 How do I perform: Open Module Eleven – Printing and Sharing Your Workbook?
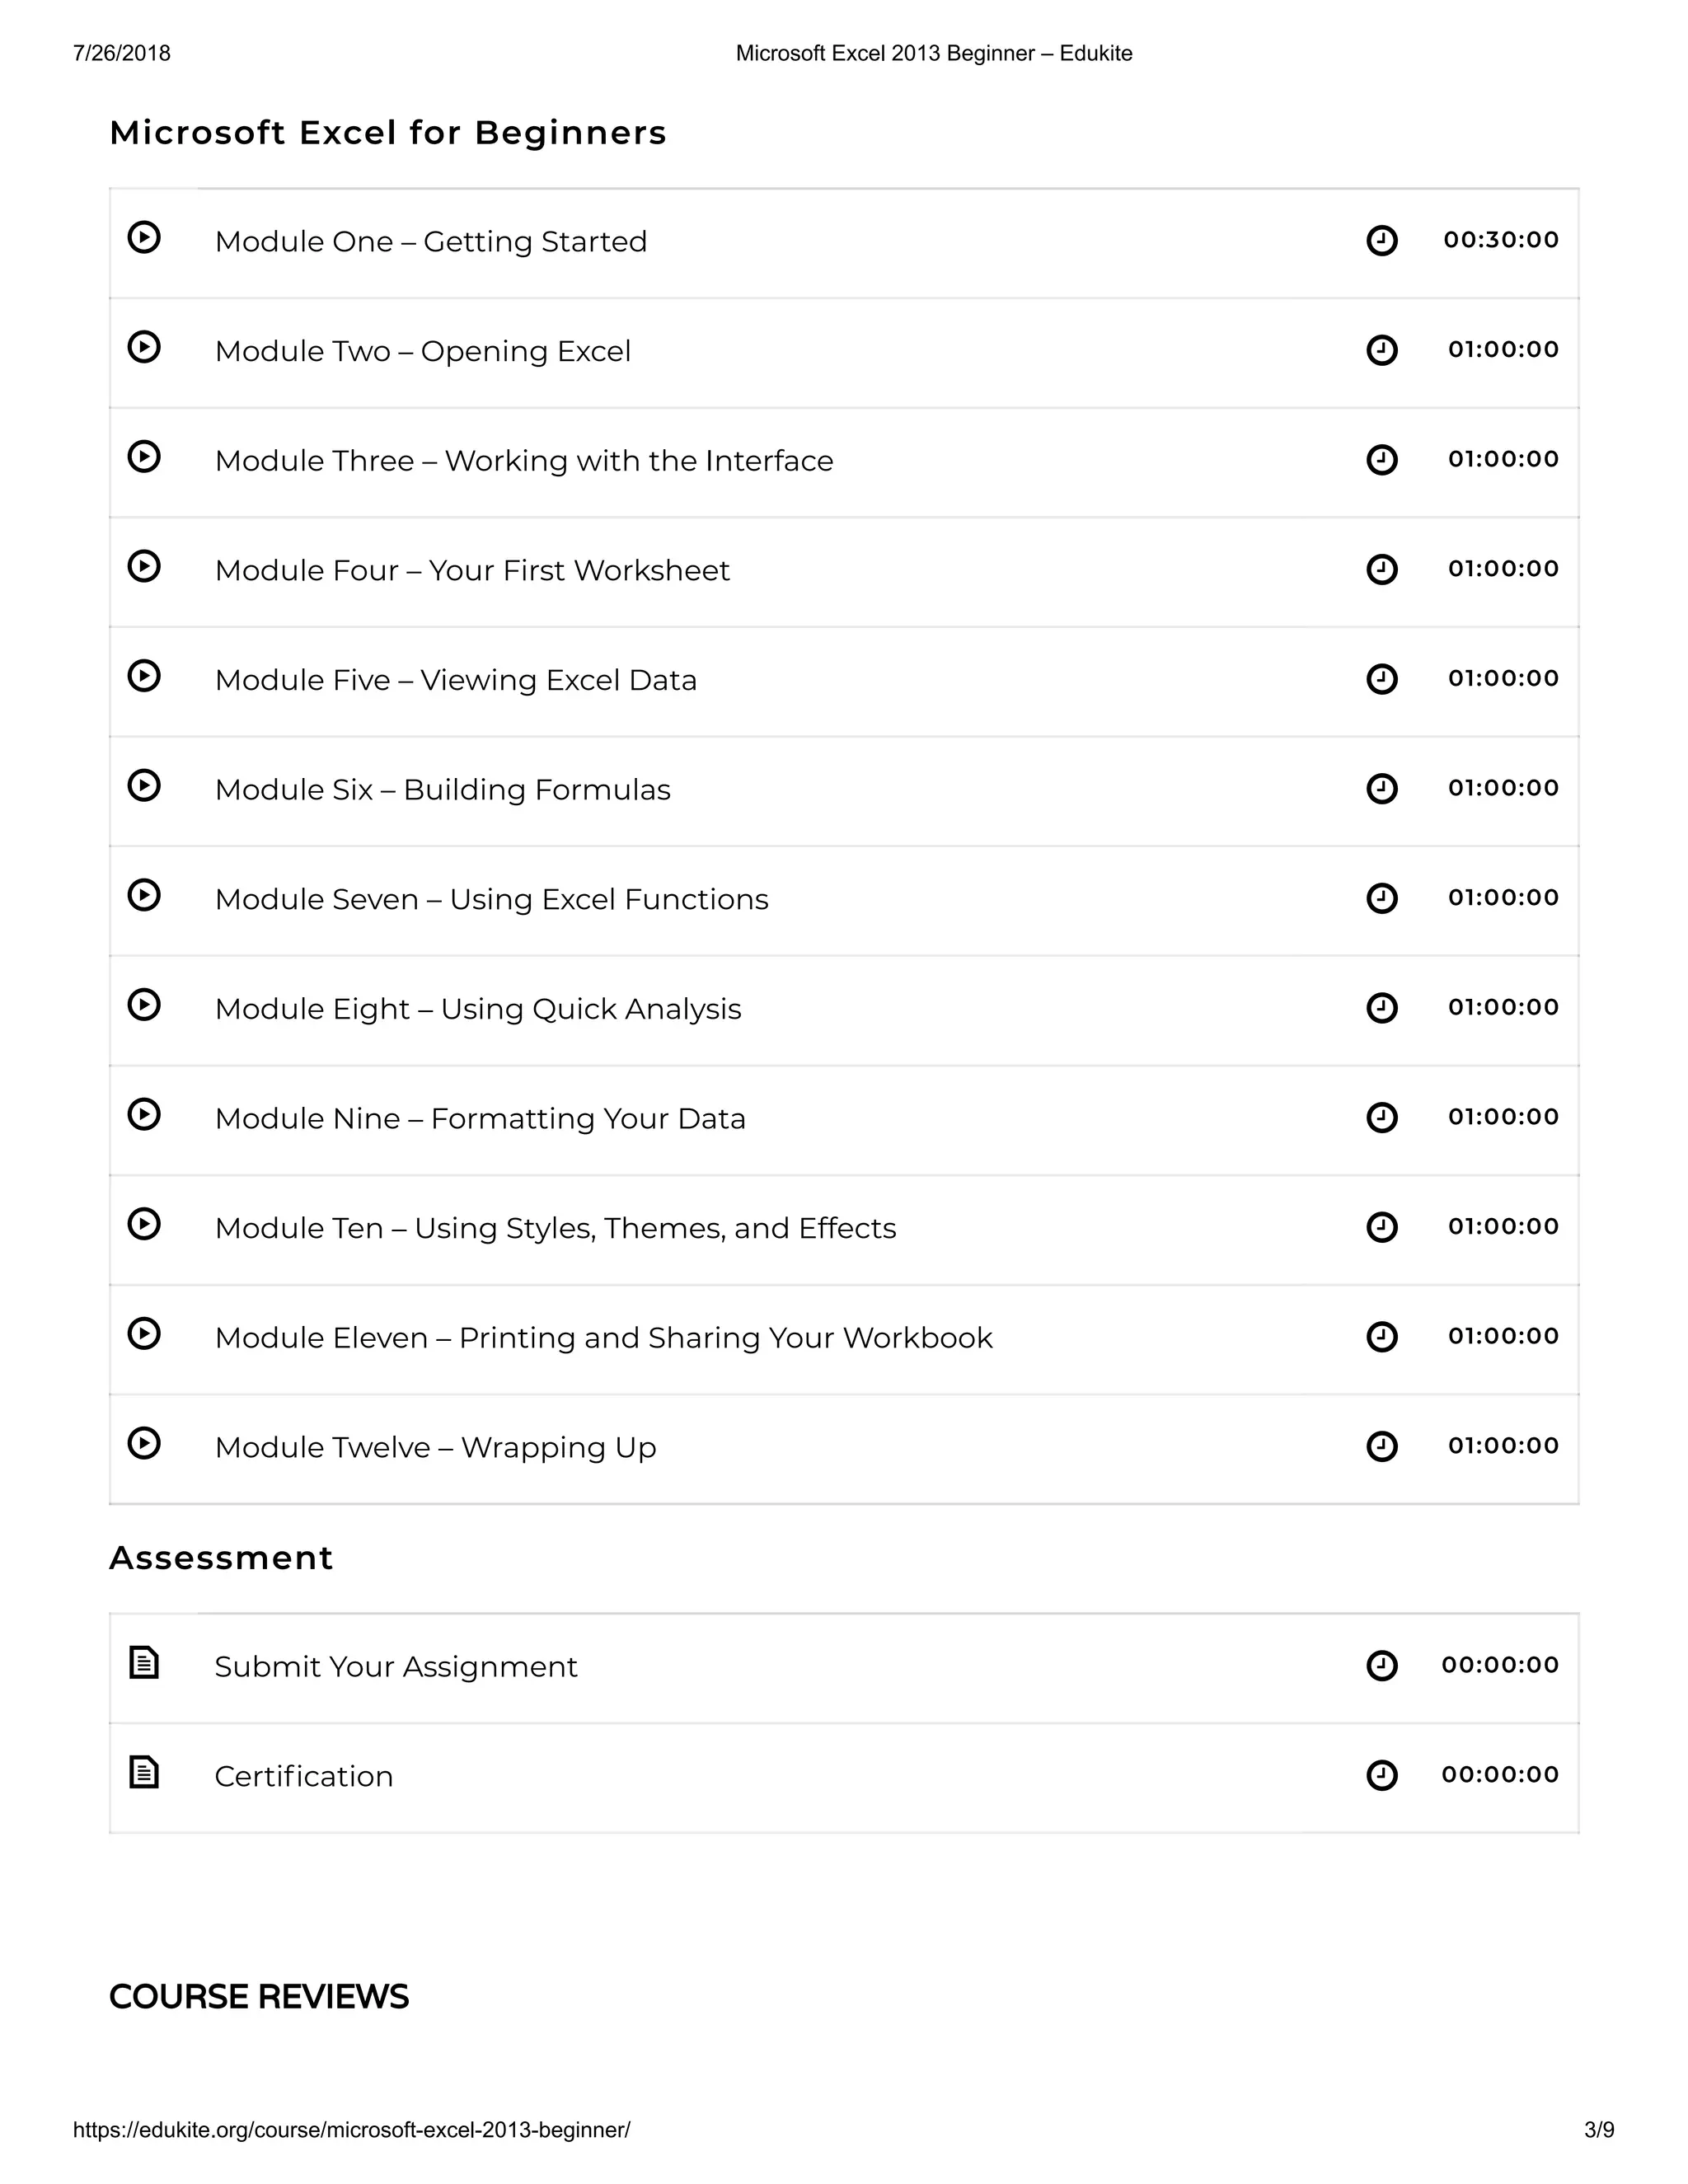point(603,1338)
